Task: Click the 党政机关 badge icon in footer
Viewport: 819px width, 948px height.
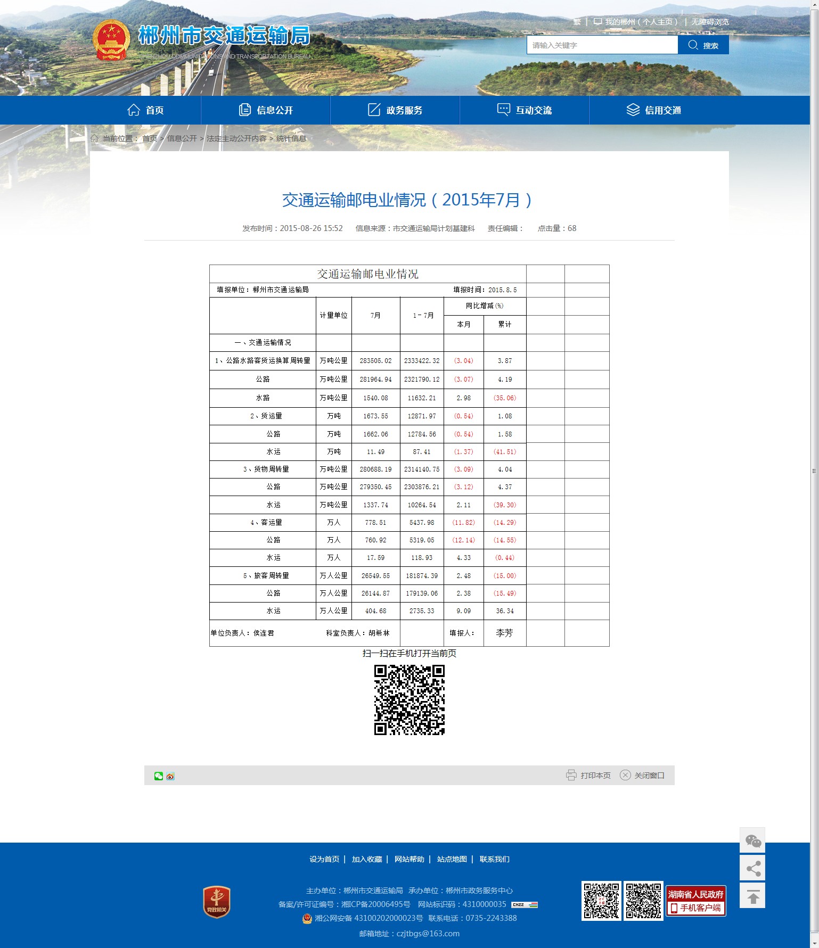Action: click(217, 902)
